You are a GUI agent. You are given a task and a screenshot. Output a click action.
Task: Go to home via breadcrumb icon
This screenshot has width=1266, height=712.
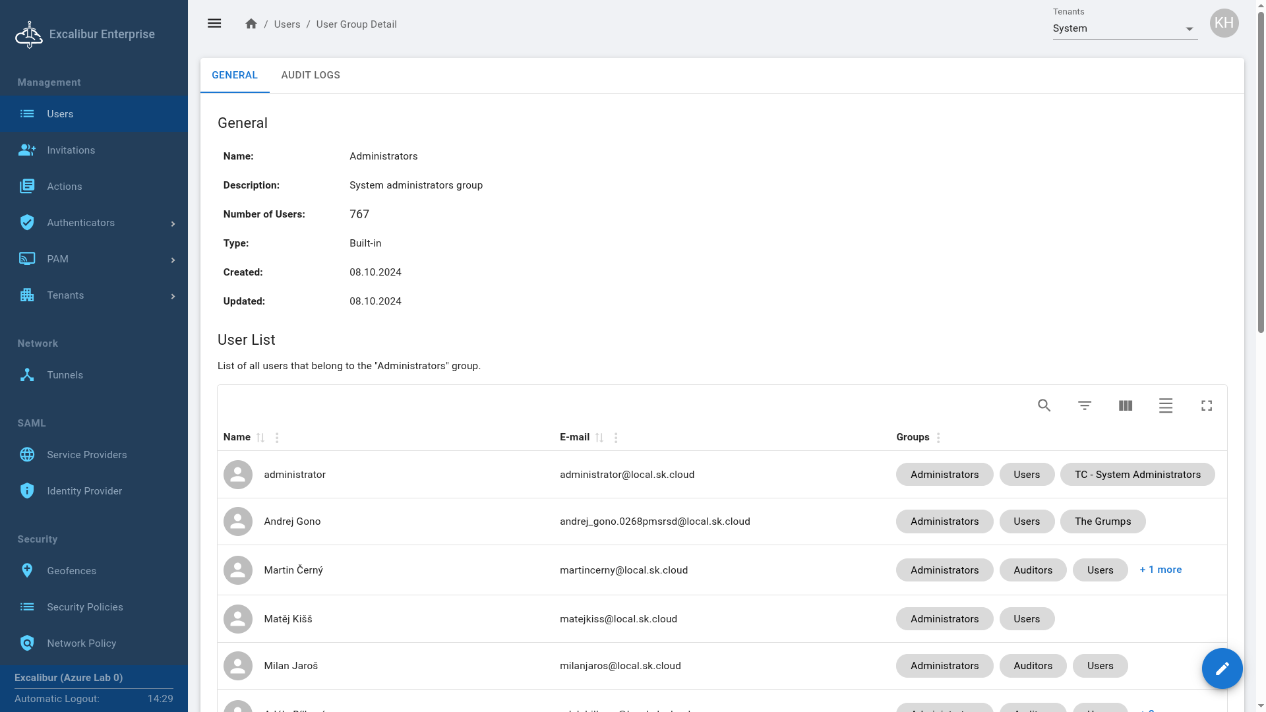click(251, 24)
